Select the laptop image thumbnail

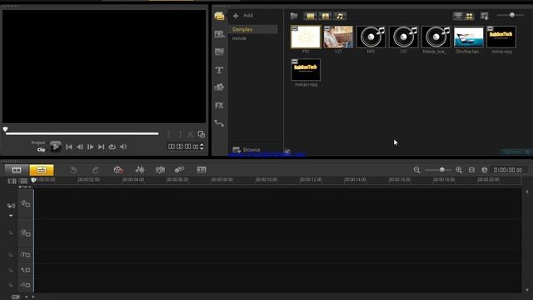pos(469,37)
